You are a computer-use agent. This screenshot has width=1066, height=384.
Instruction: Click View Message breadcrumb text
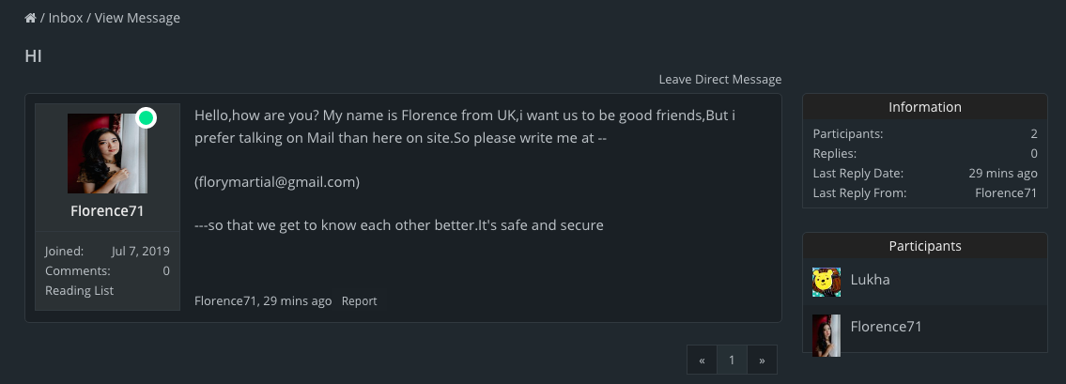[x=137, y=18]
